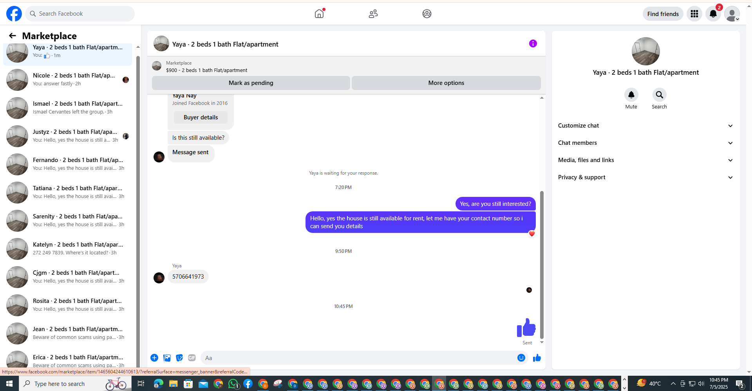
Task: Open Katelyn conversation in the list
Action: pos(68,249)
